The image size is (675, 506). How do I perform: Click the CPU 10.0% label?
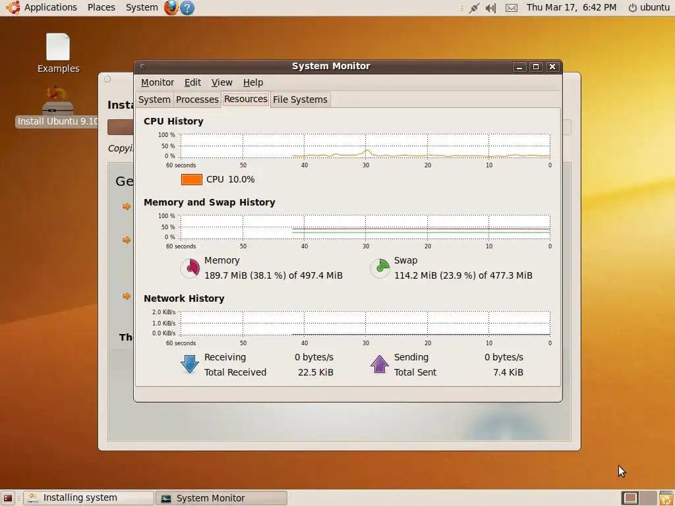230,179
